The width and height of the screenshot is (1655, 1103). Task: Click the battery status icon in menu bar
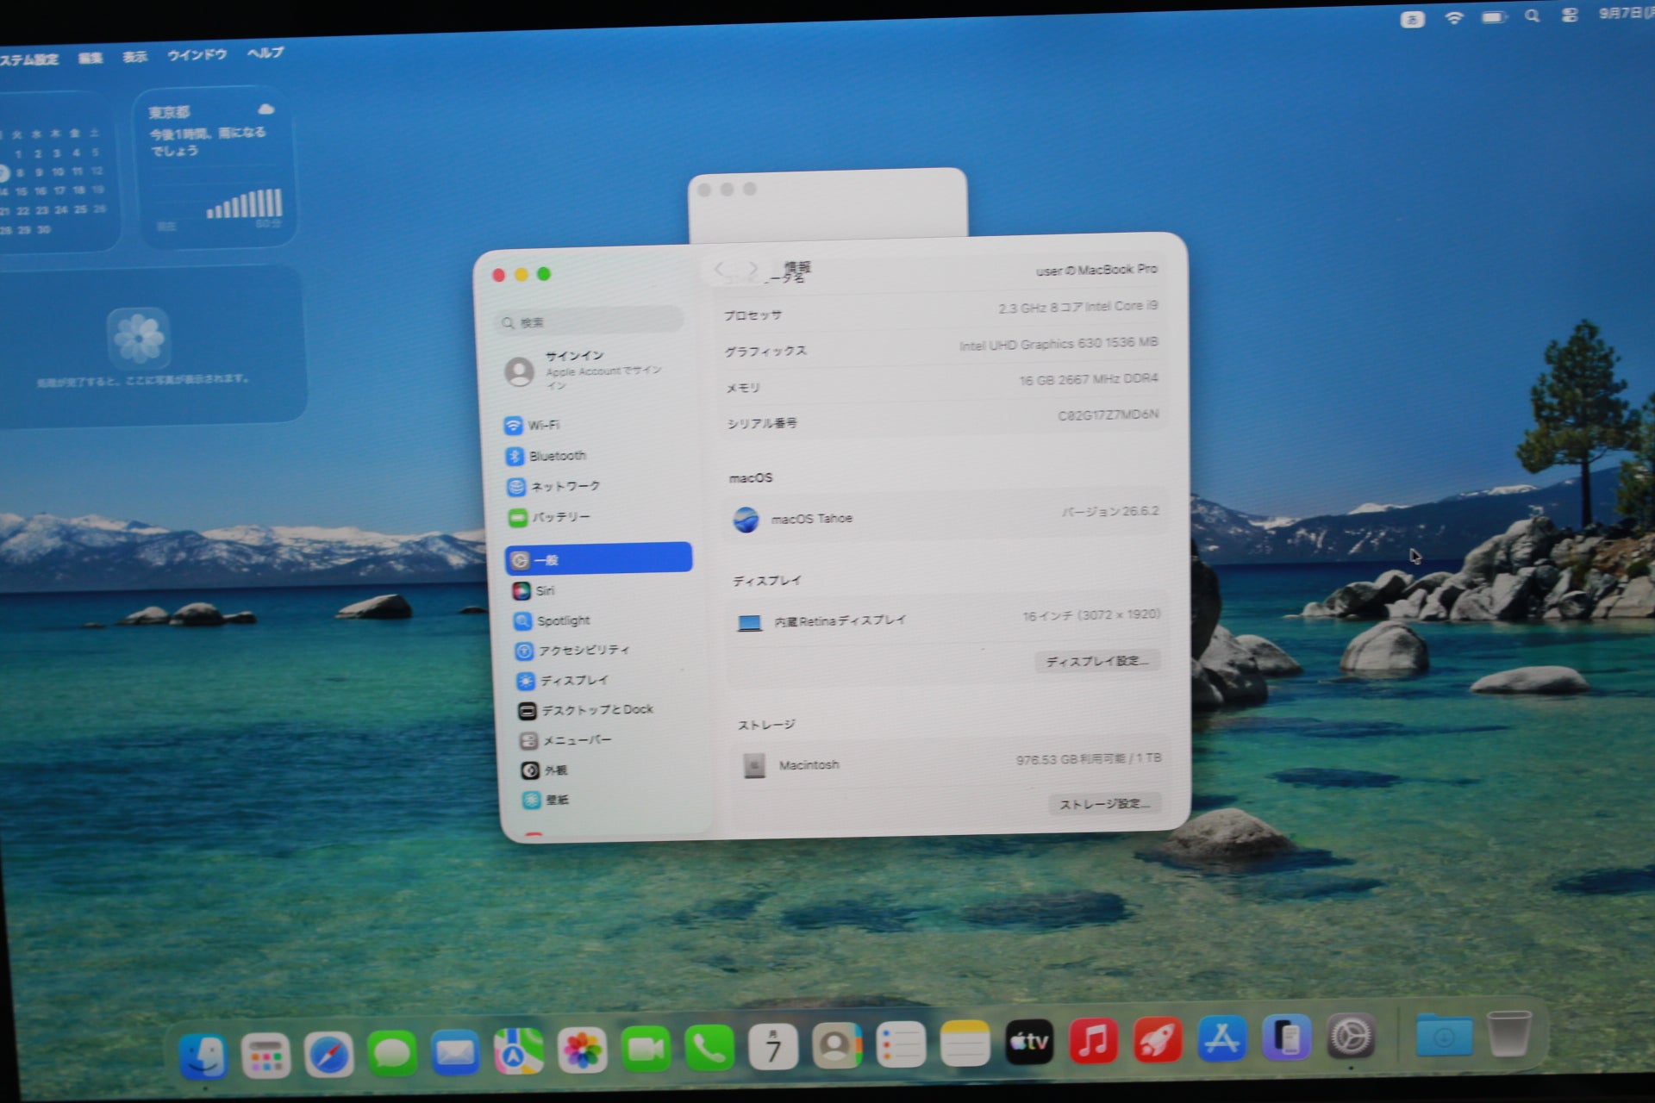point(1494,16)
